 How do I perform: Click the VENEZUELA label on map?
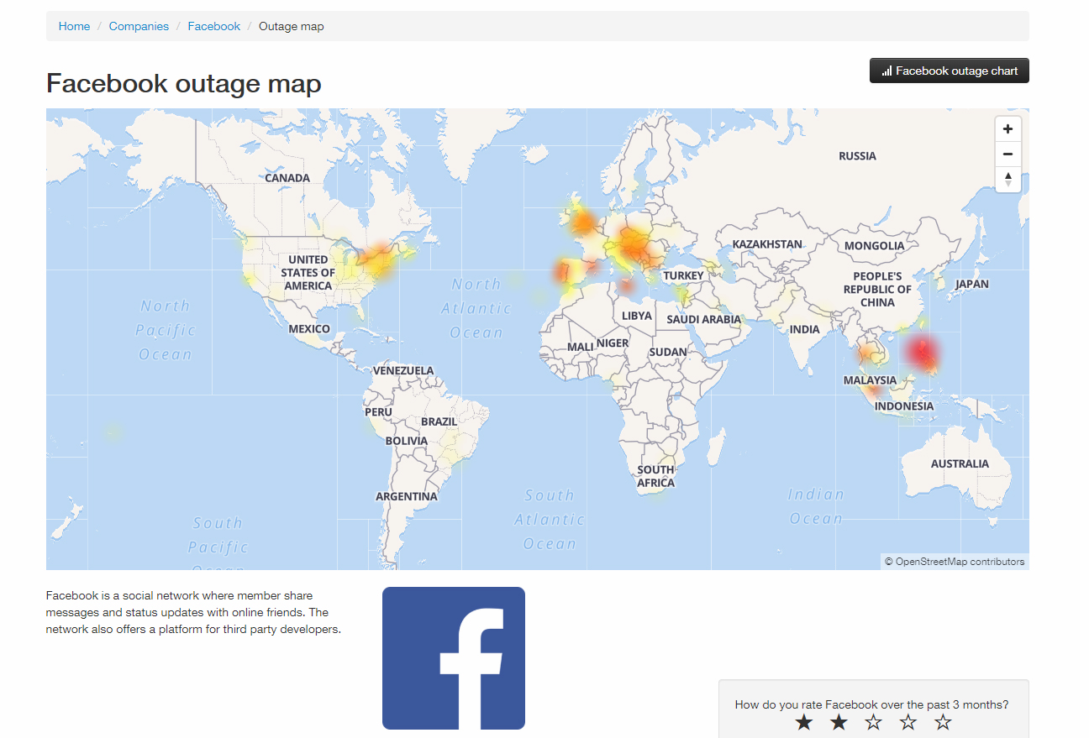click(x=403, y=370)
